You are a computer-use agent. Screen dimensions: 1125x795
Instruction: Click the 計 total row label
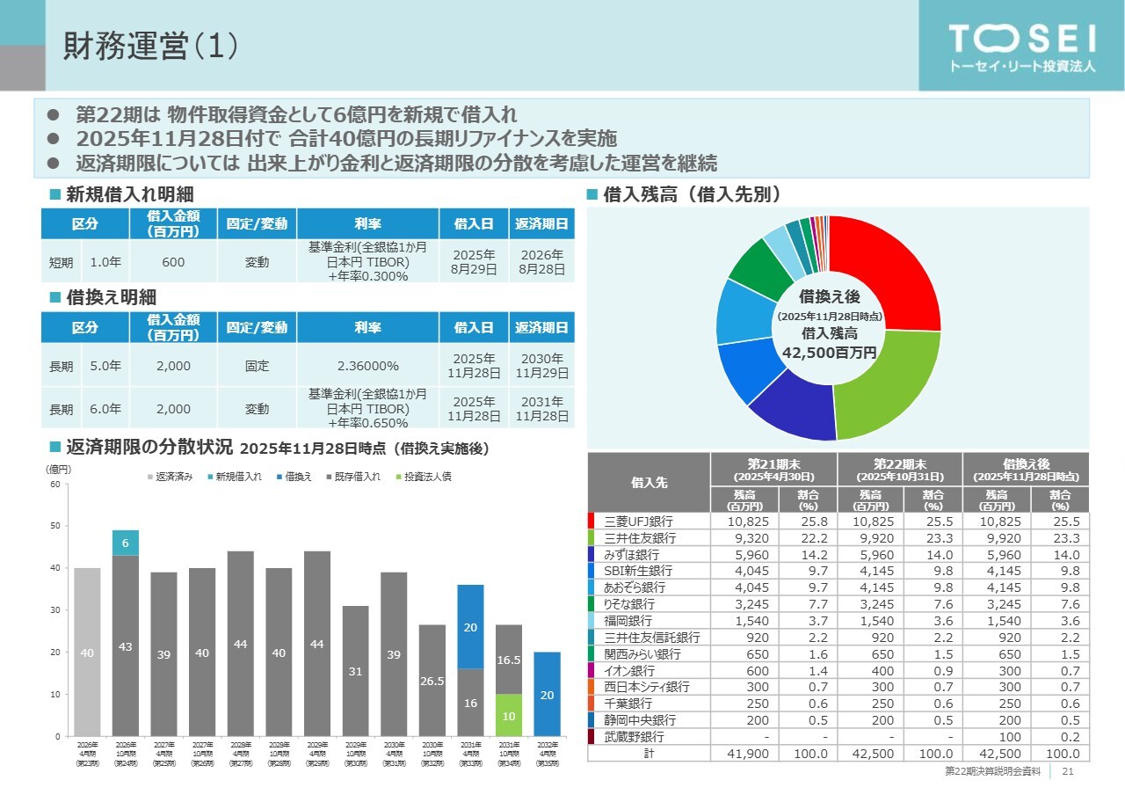click(649, 754)
